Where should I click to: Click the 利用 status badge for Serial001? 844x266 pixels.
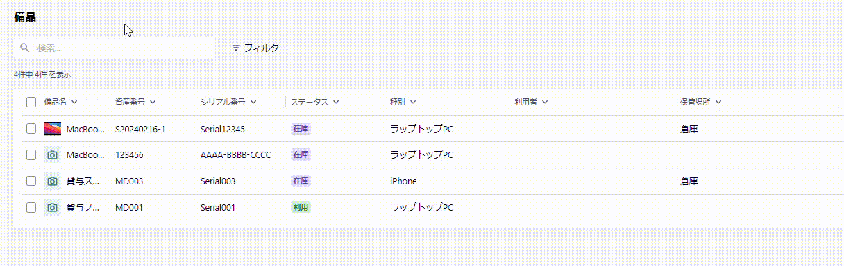[x=301, y=207]
